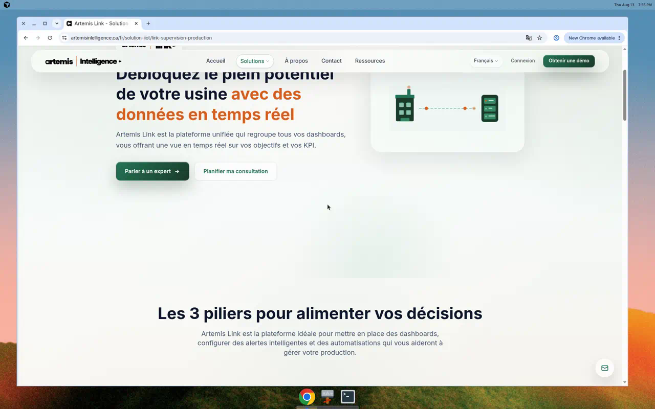Go to the Contact page
655x409 pixels.
coord(332,61)
